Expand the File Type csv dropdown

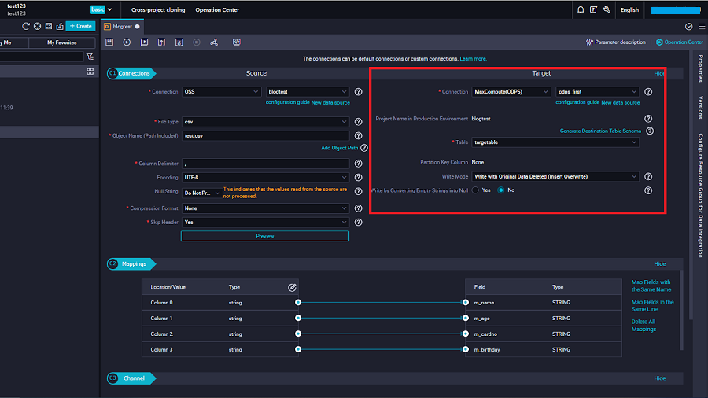pos(265,122)
